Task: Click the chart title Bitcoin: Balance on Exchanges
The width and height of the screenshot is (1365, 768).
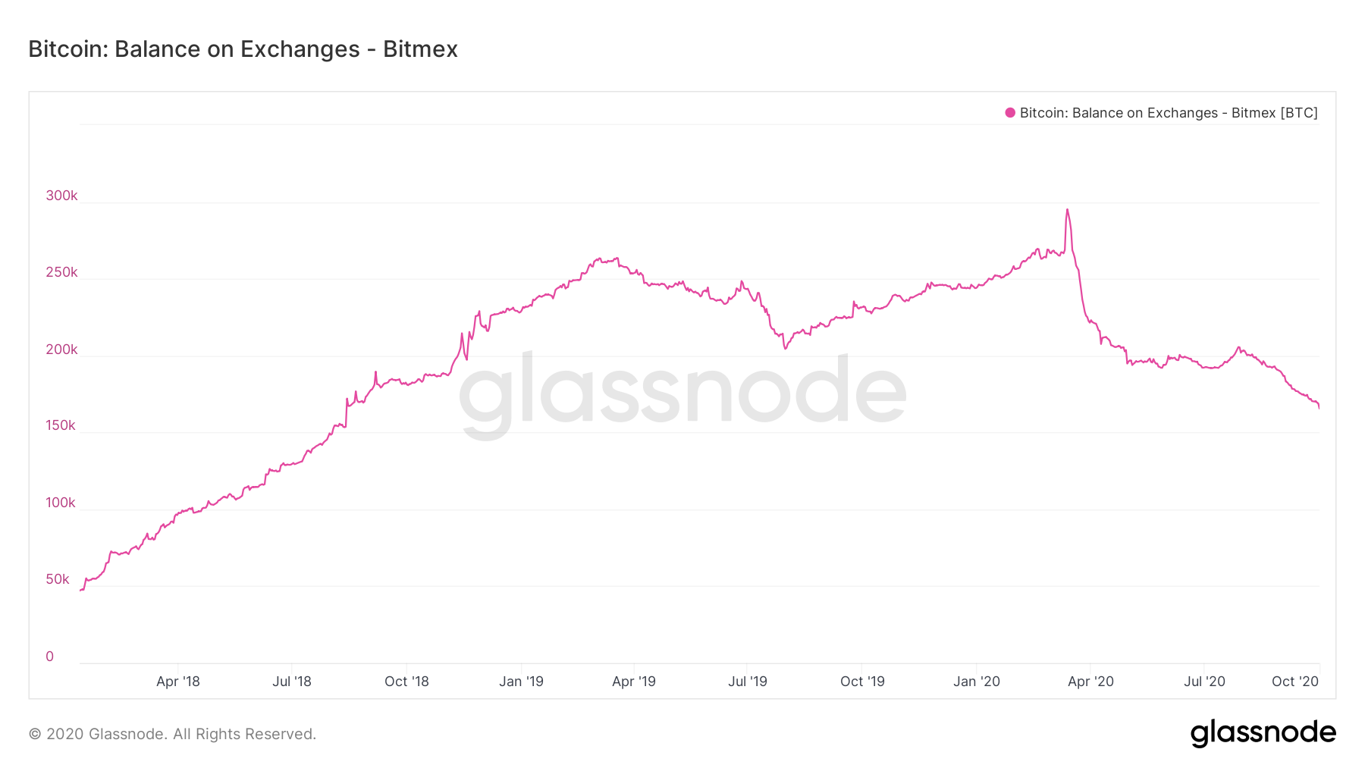Action: pyautogui.click(x=243, y=49)
